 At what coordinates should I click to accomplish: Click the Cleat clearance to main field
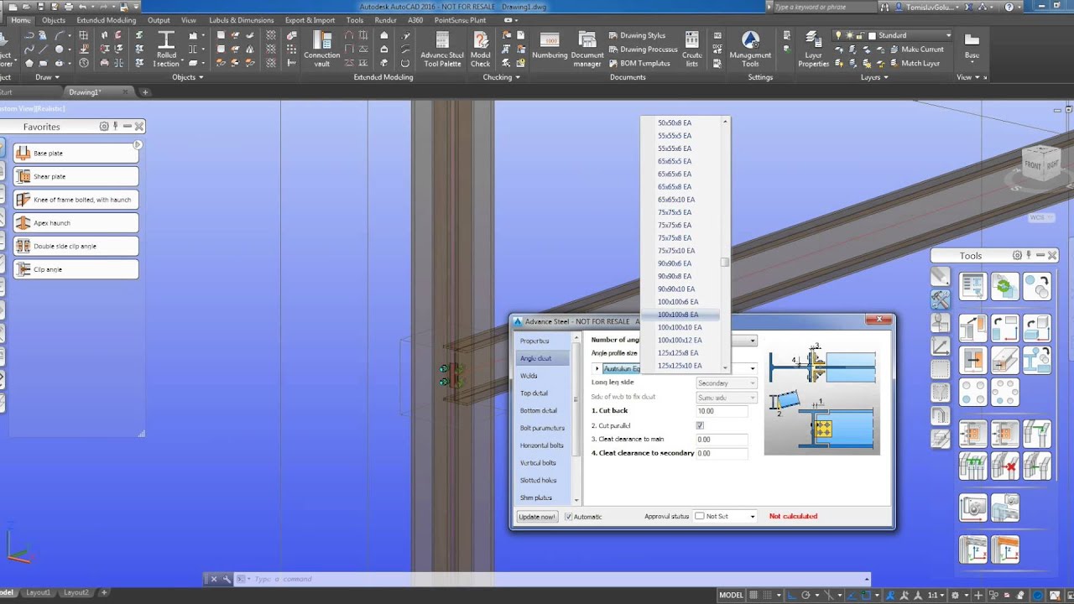coord(722,440)
